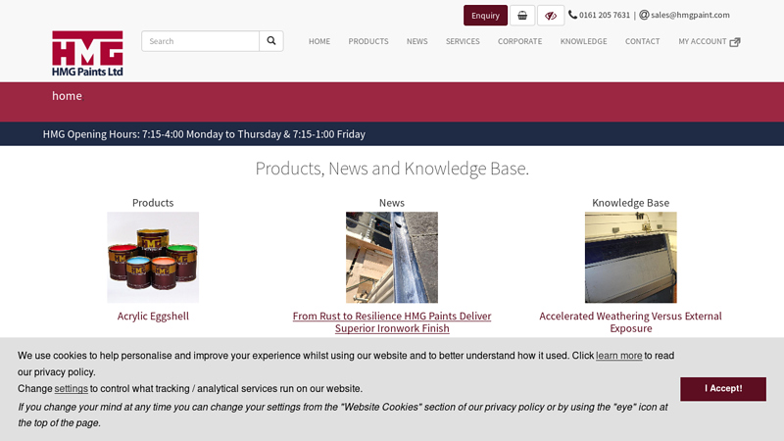Click the HMG Paints Ltd logo
This screenshot has height=441, width=784.
(x=87, y=53)
